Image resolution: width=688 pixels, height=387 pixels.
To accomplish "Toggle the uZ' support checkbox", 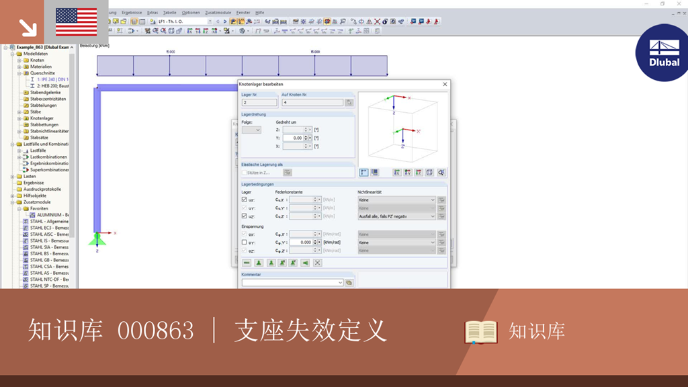I will coord(245,216).
